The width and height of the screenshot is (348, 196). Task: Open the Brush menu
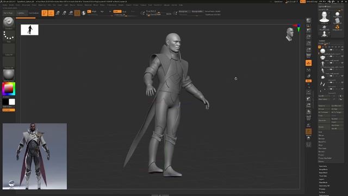click(x=11, y=5)
